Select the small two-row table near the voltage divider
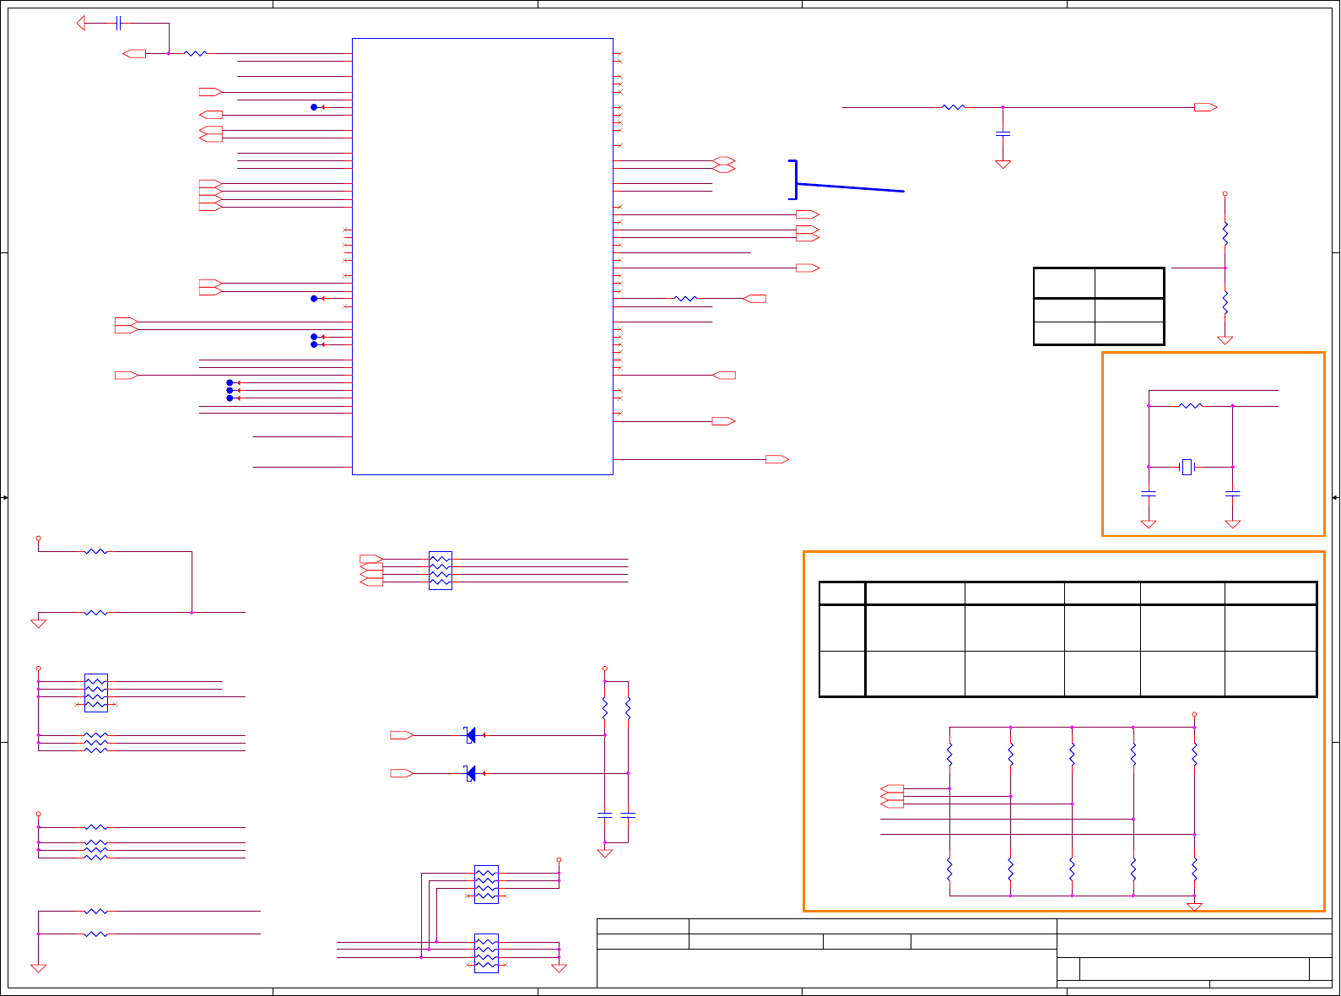This screenshot has height=996, width=1341. 1099,306
